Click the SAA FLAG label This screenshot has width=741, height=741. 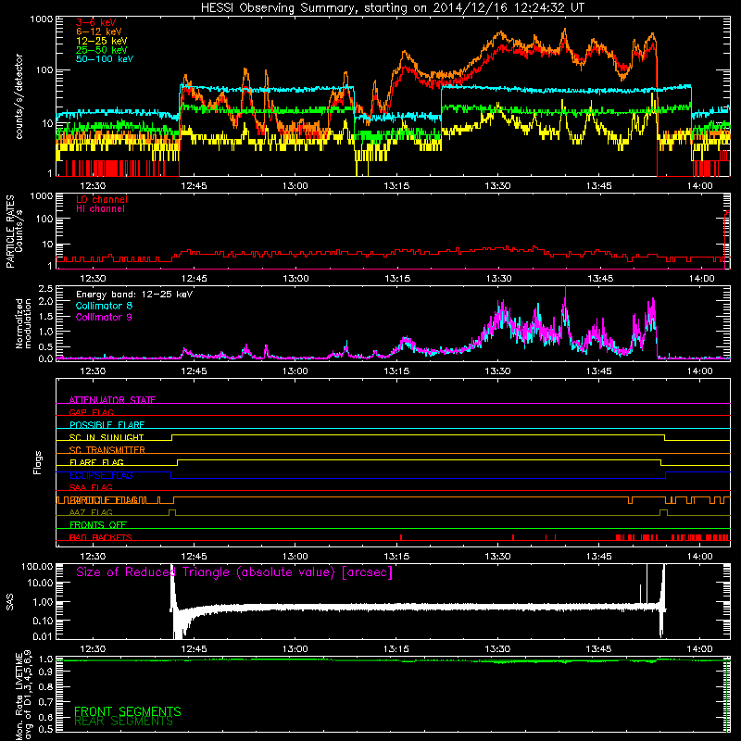point(91,487)
